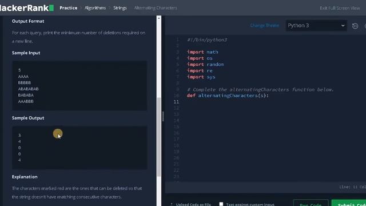The image size is (366, 206).
Task: Enable Test against custom input checkbox
Action: tap(221, 204)
